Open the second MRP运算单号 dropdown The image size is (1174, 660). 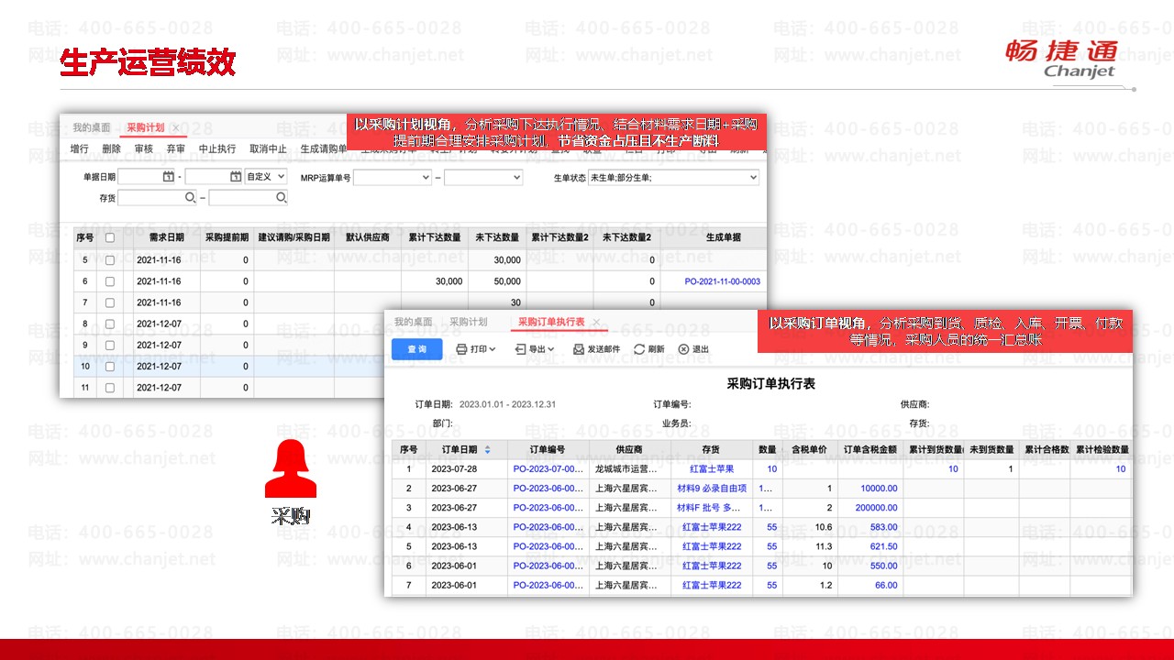click(x=483, y=177)
